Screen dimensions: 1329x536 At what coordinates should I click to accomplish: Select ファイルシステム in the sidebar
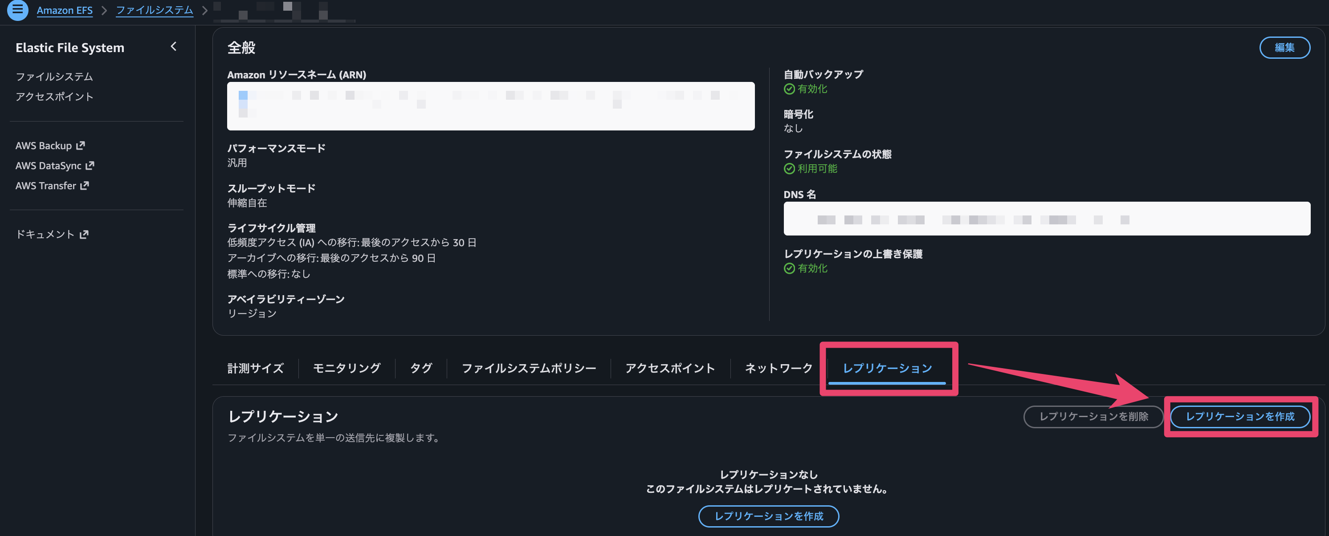click(x=54, y=77)
